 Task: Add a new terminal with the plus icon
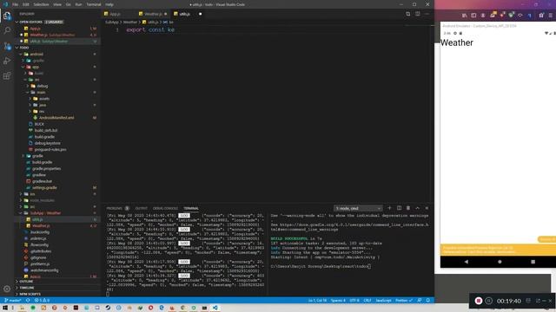[x=389, y=208]
